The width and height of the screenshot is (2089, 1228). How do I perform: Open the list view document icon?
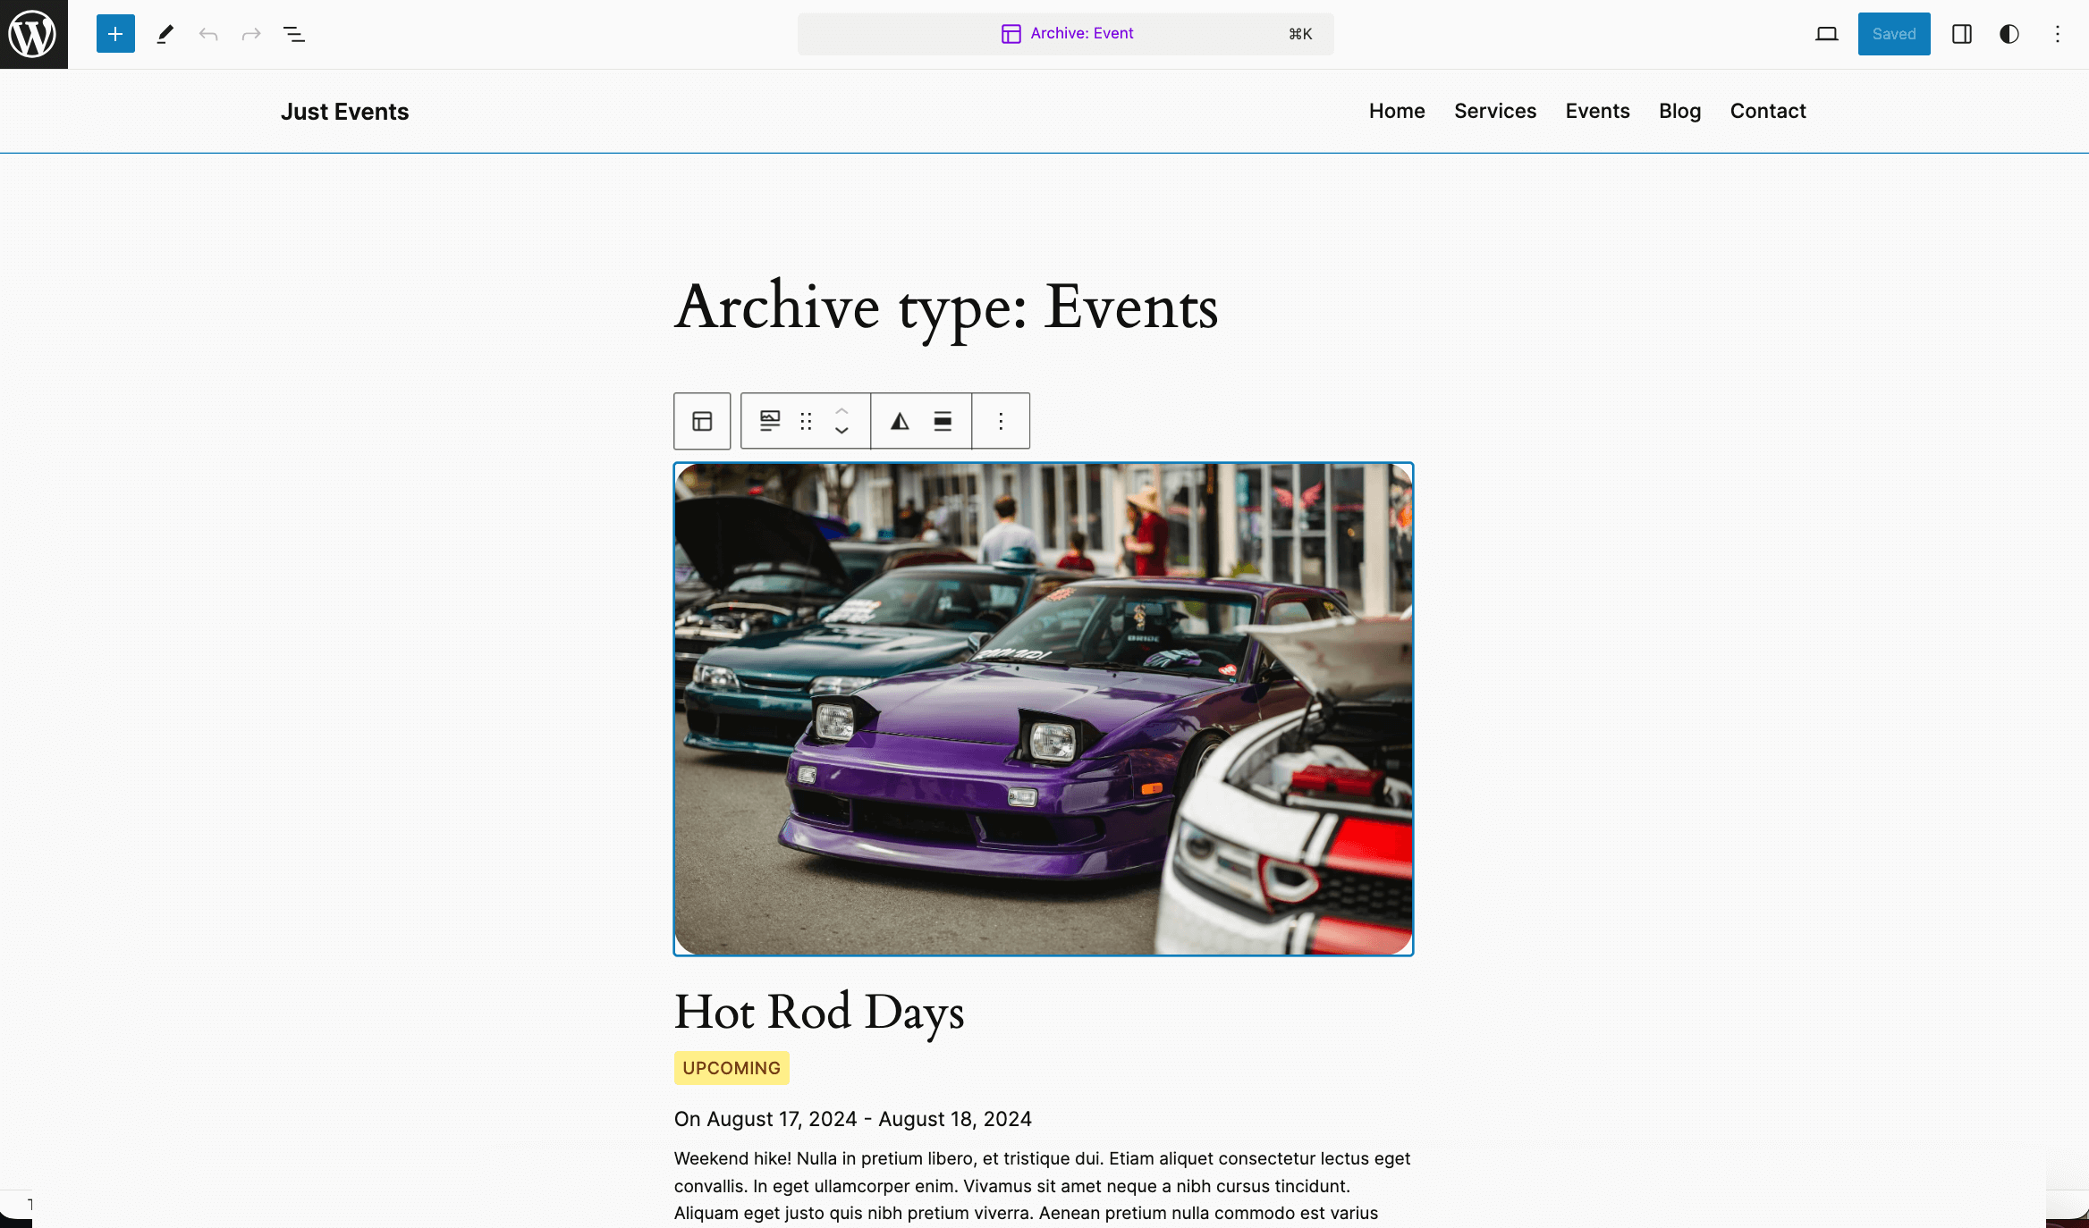click(x=294, y=34)
